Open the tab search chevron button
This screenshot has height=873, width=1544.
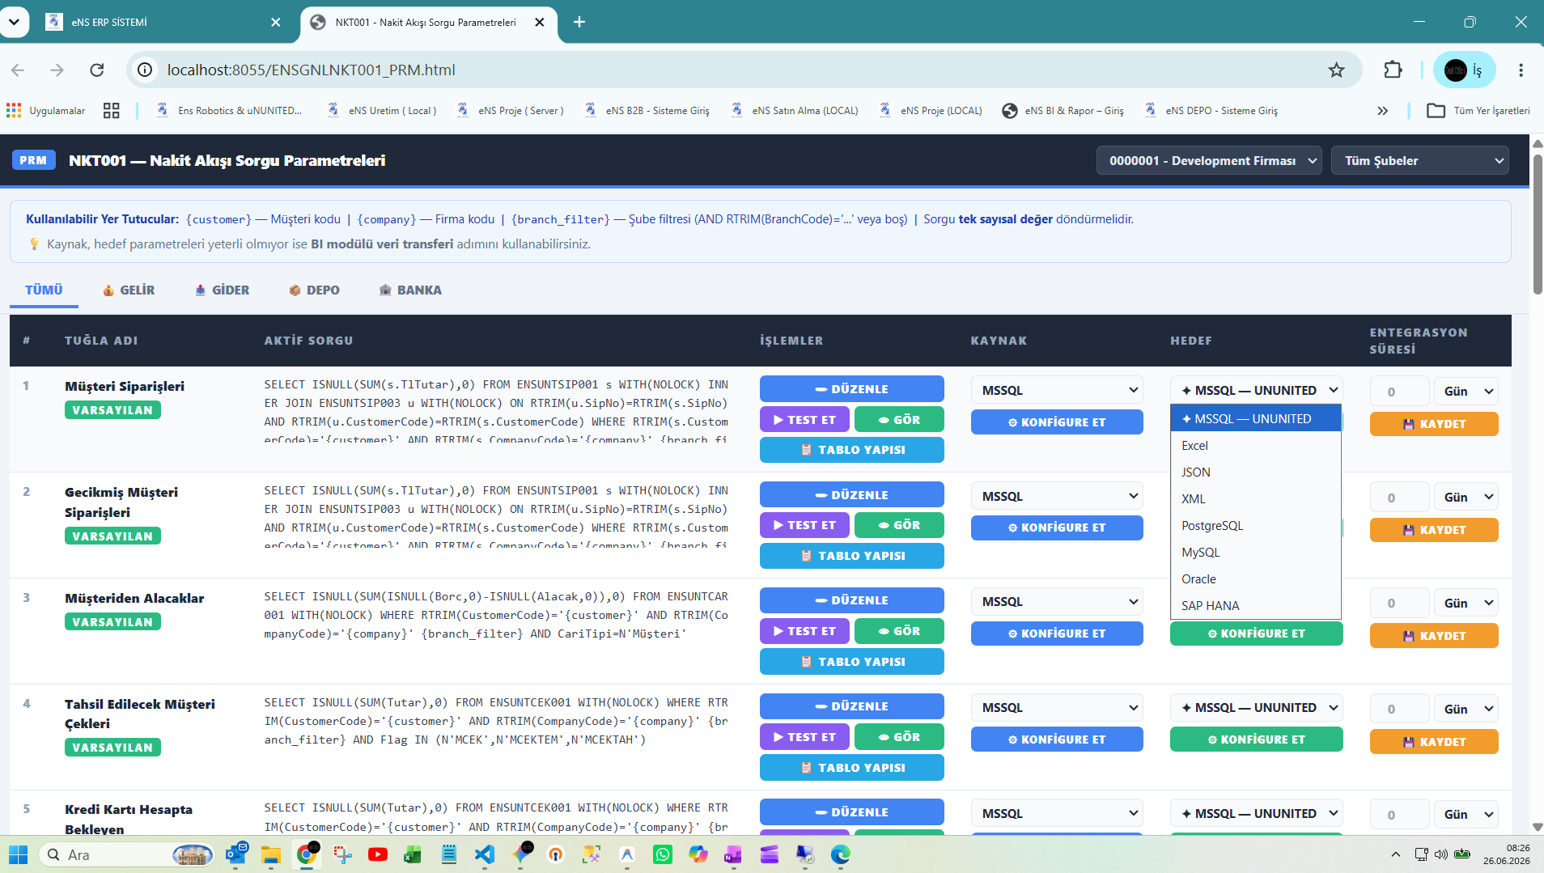coord(14,22)
